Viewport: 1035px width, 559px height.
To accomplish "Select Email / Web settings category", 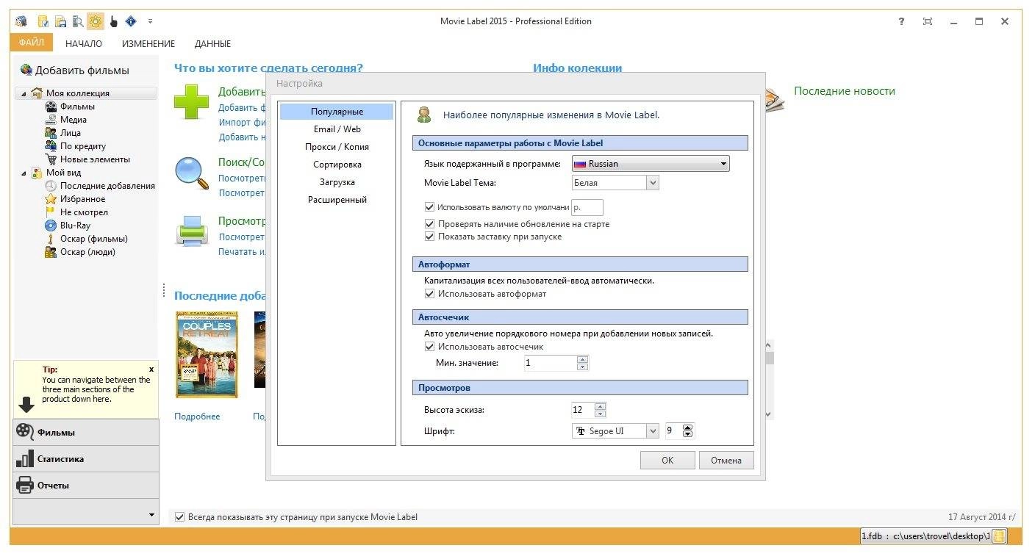I will [x=337, y=129].
